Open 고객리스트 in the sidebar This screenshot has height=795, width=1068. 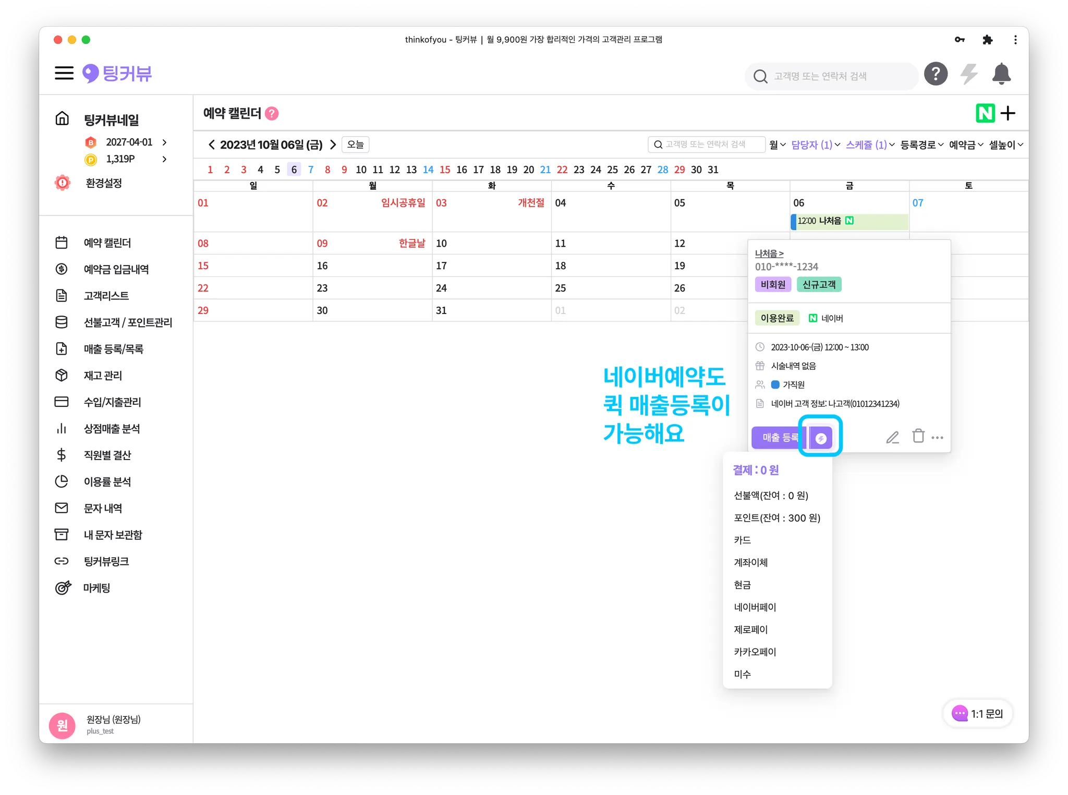106,296
